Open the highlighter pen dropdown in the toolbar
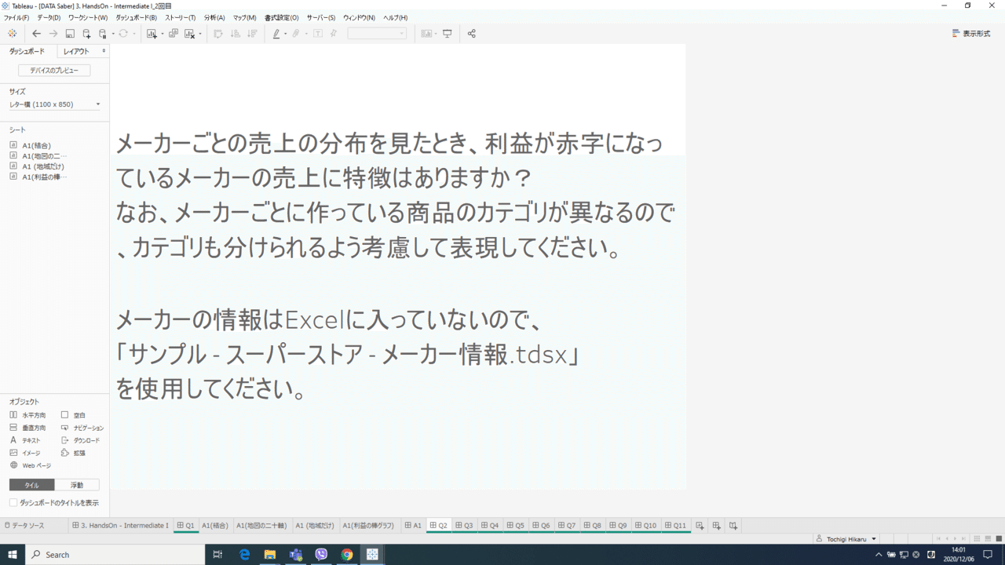1005x565 pixels. click(x=286, y=34)
